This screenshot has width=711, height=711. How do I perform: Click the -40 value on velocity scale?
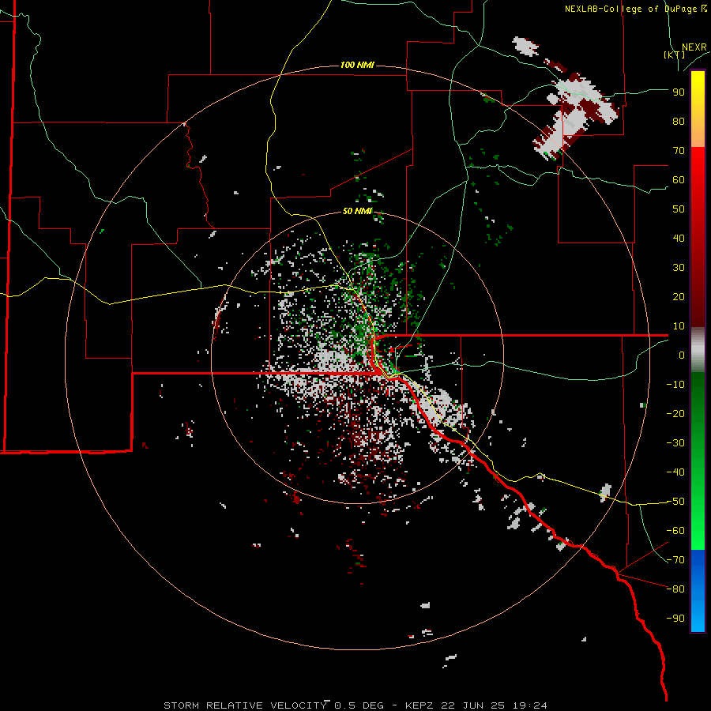pyautogui.click(x=675, y=472)
